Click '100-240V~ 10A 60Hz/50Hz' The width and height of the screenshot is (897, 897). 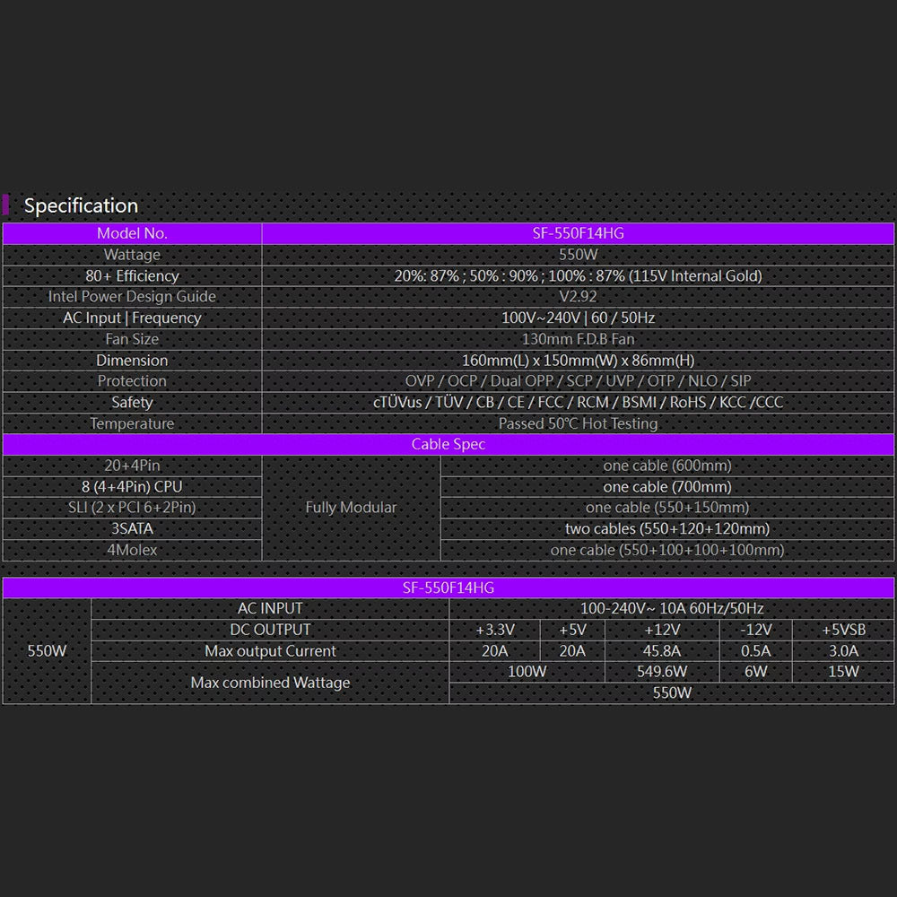672,609
